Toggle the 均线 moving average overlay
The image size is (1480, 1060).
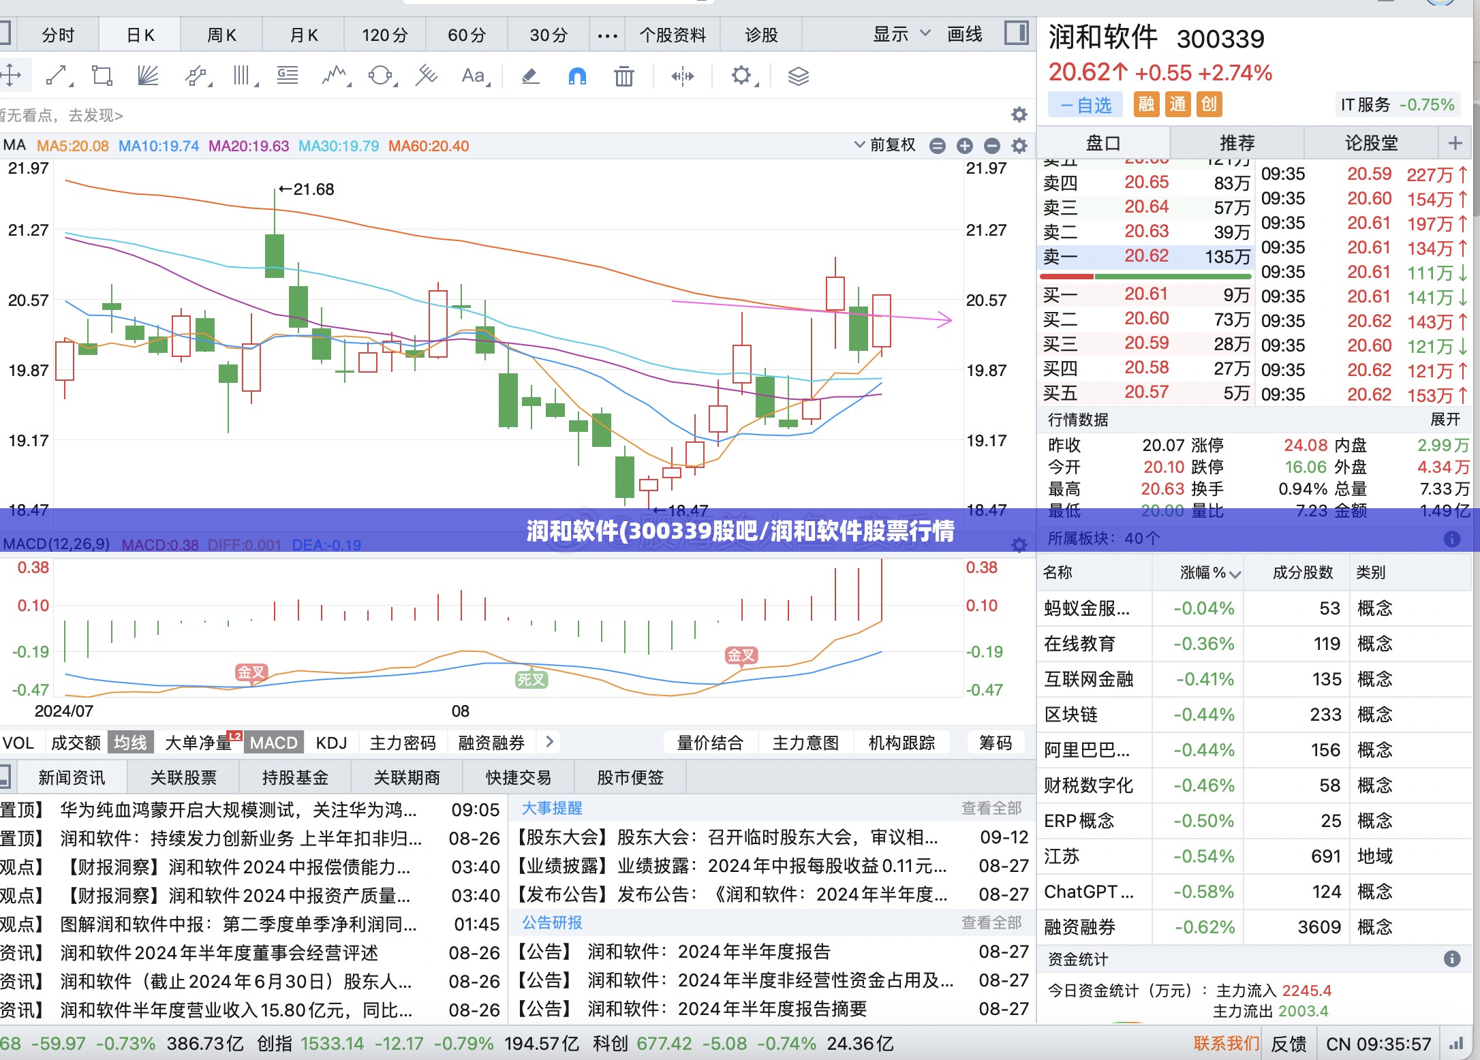coord(130,743)
